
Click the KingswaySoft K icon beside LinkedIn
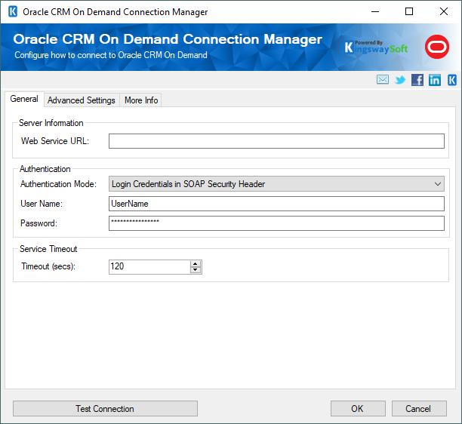pos(451,80)
